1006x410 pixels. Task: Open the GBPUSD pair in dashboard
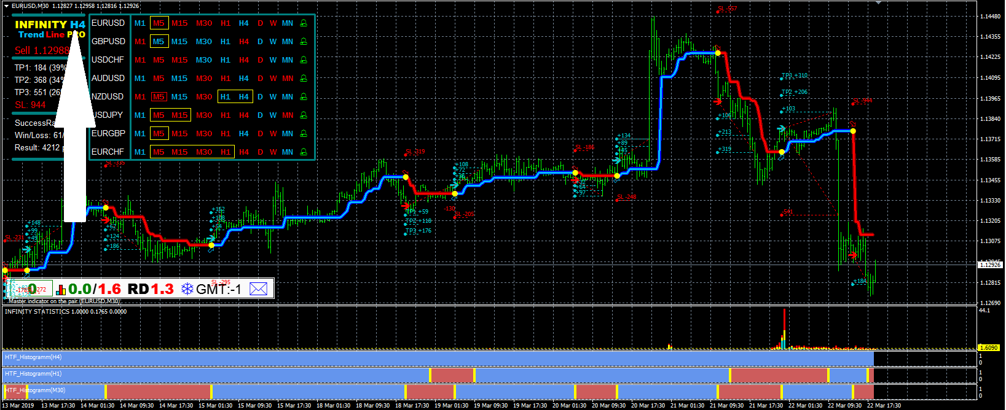108,41
